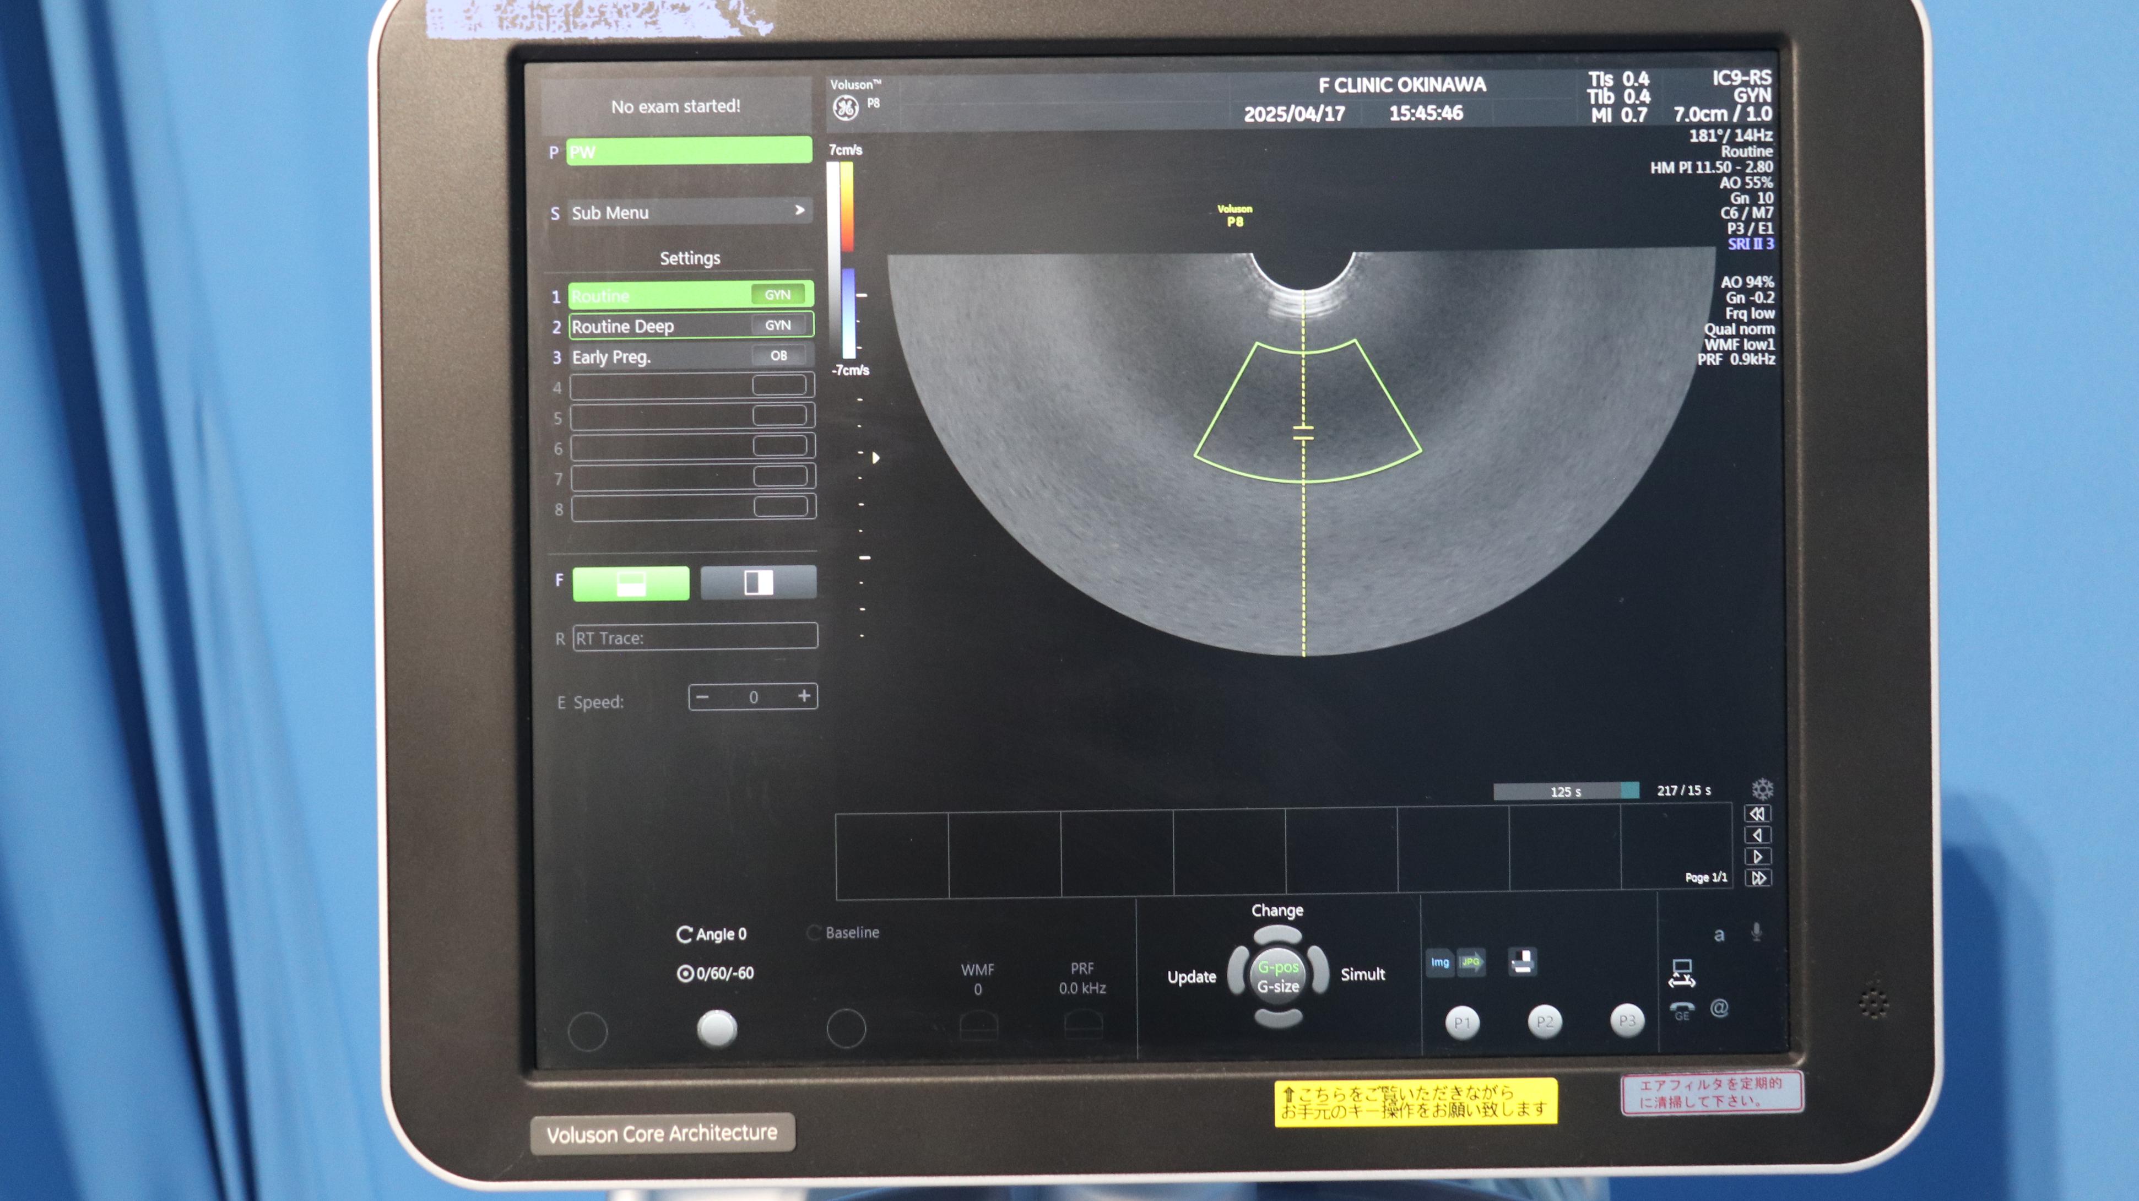Viewport: 2139px width, 1201px height.
Task: Click the 125 s cine memory bar
Action: (1566, 792)
